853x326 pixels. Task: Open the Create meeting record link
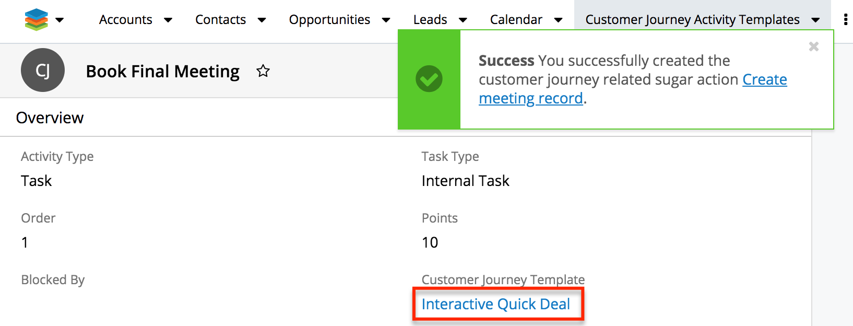[x=764, y=80]
